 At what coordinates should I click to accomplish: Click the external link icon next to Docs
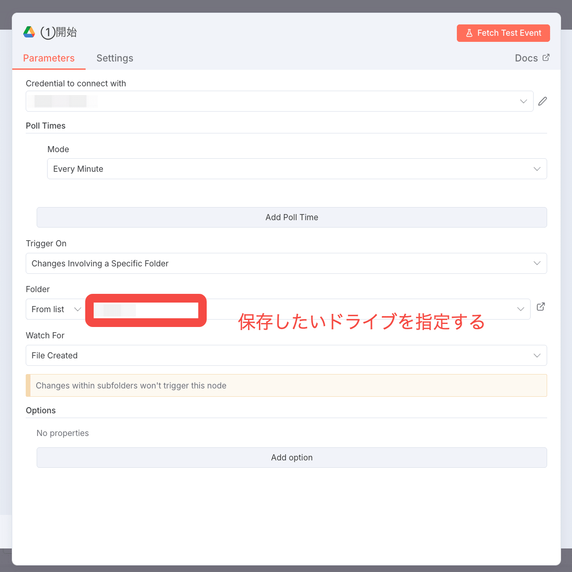(x=546, y=57)
